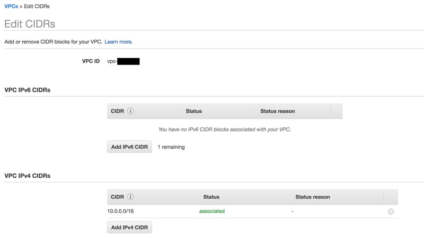Screen dimensions: 424x238
Task: Click the no IPv6 CIDR blocks message
Action: 224,129
